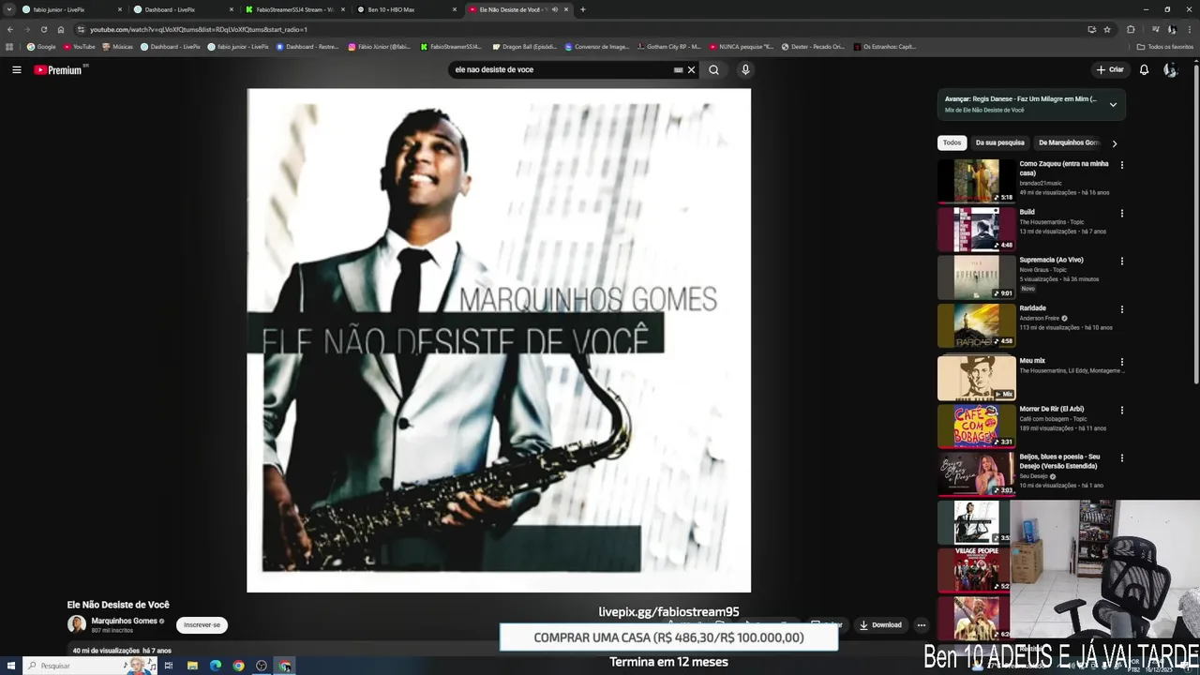The image size is (1200, 675).
Task: Clear the search box text with X
Action: click(x=692, y=69)
